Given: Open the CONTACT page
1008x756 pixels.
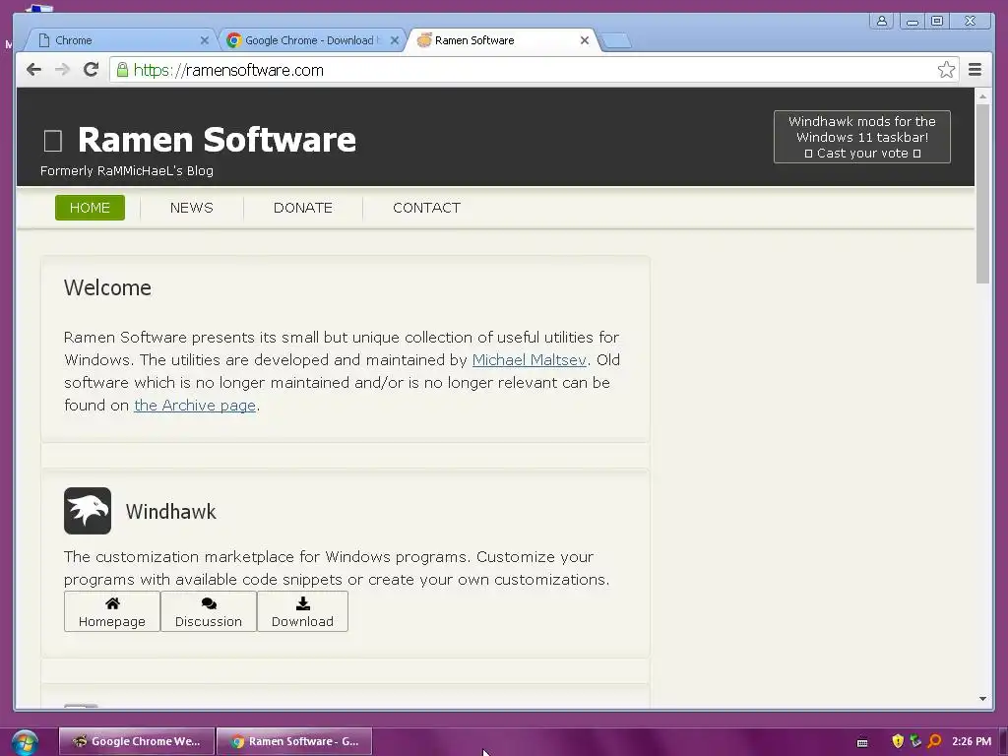Looking at the screenshot, I should tap(426, 208).
